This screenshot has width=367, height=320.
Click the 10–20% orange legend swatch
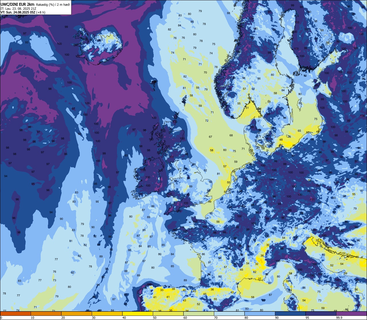(x=46, y=313)
